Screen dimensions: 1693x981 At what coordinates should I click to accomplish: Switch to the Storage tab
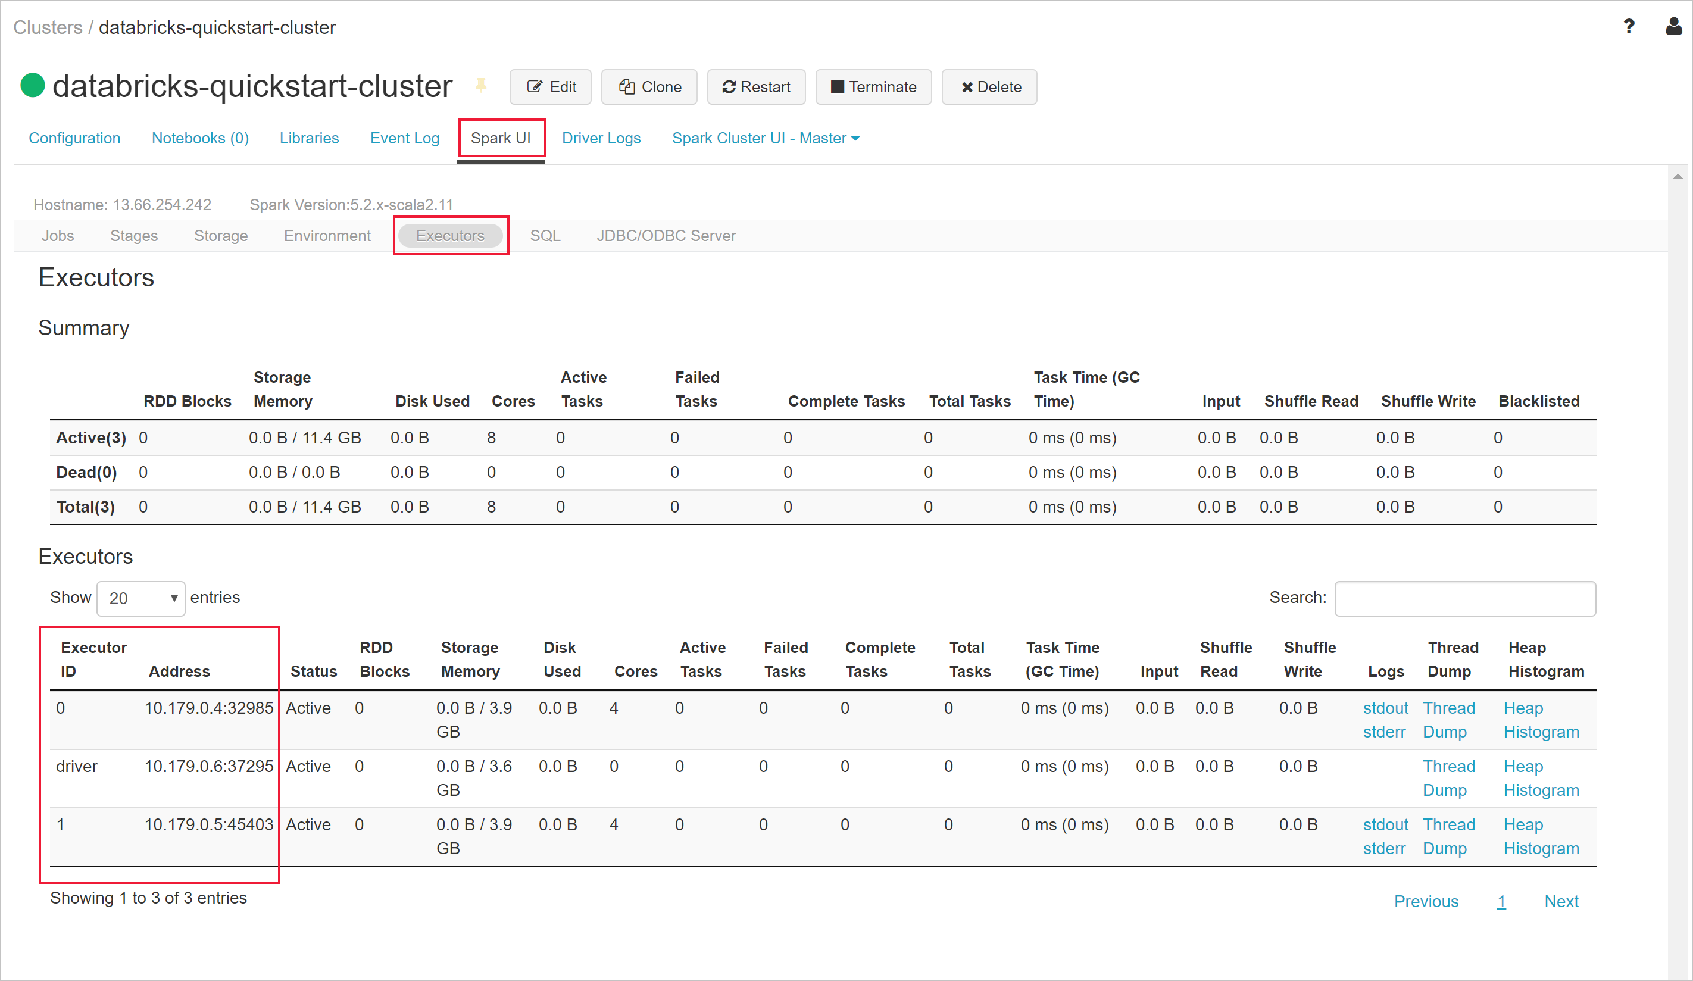[221, 235]
